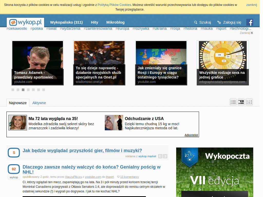Open granice Rosji i Europy card
Viewport: 263px width, 197px height.
tap(161, 63)
